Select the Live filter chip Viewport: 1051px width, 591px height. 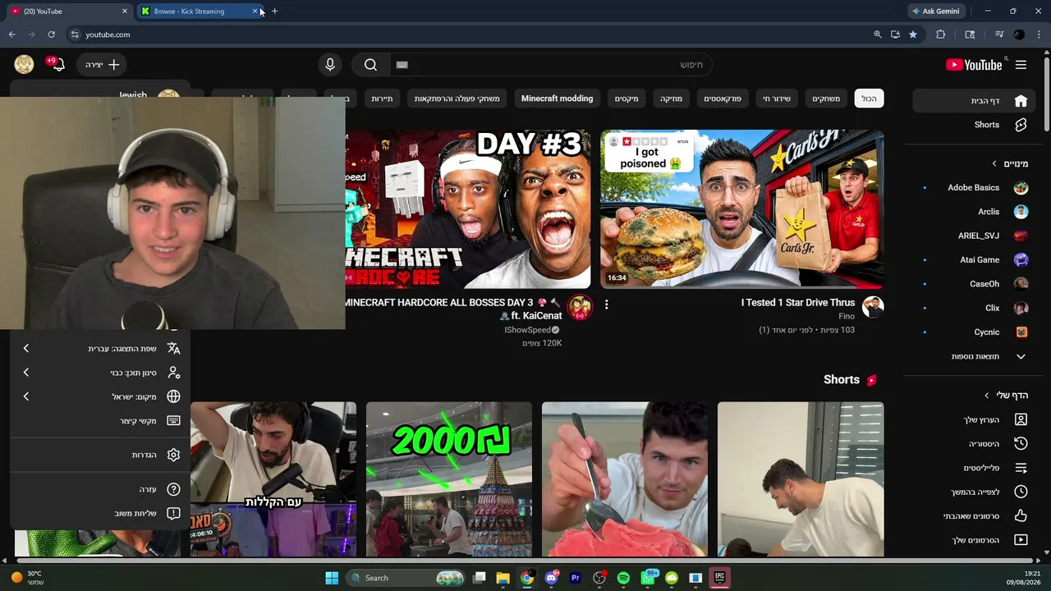point(777,98)
